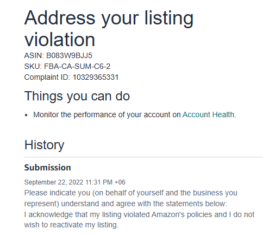Image resolution: width=263 pixels, height=235 pixels.
Task: Click the September 22, 2022 timestamp
Action: pyautogui.click(x=74, y=182)
